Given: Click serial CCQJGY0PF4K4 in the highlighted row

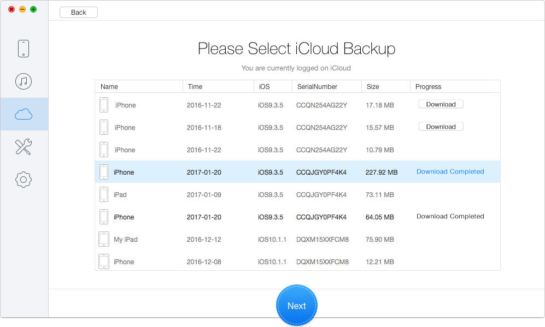Looking at the screenshot, I should (321, 172).
